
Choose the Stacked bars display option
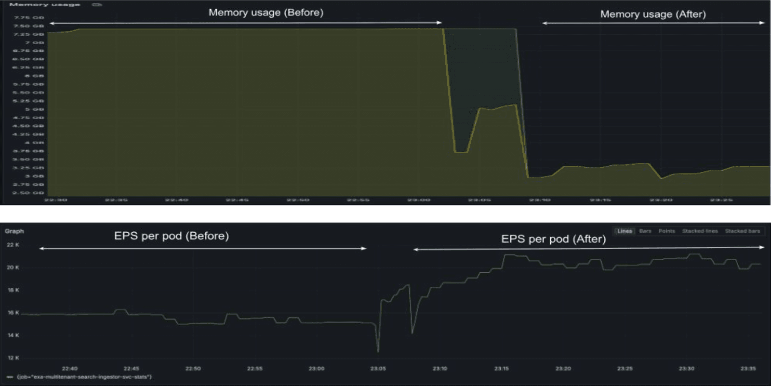pyautogui.click(x=742, y=231)
